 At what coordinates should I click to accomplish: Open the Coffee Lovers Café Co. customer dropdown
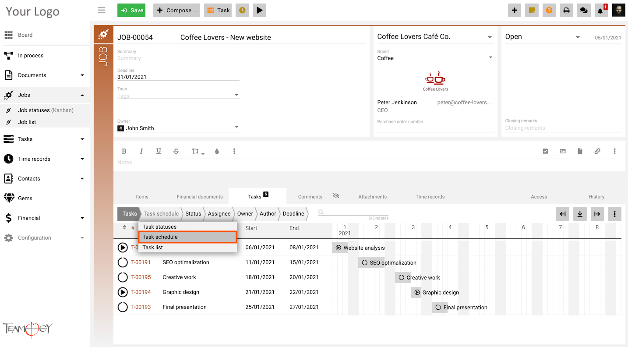click(x=490, y=37)
